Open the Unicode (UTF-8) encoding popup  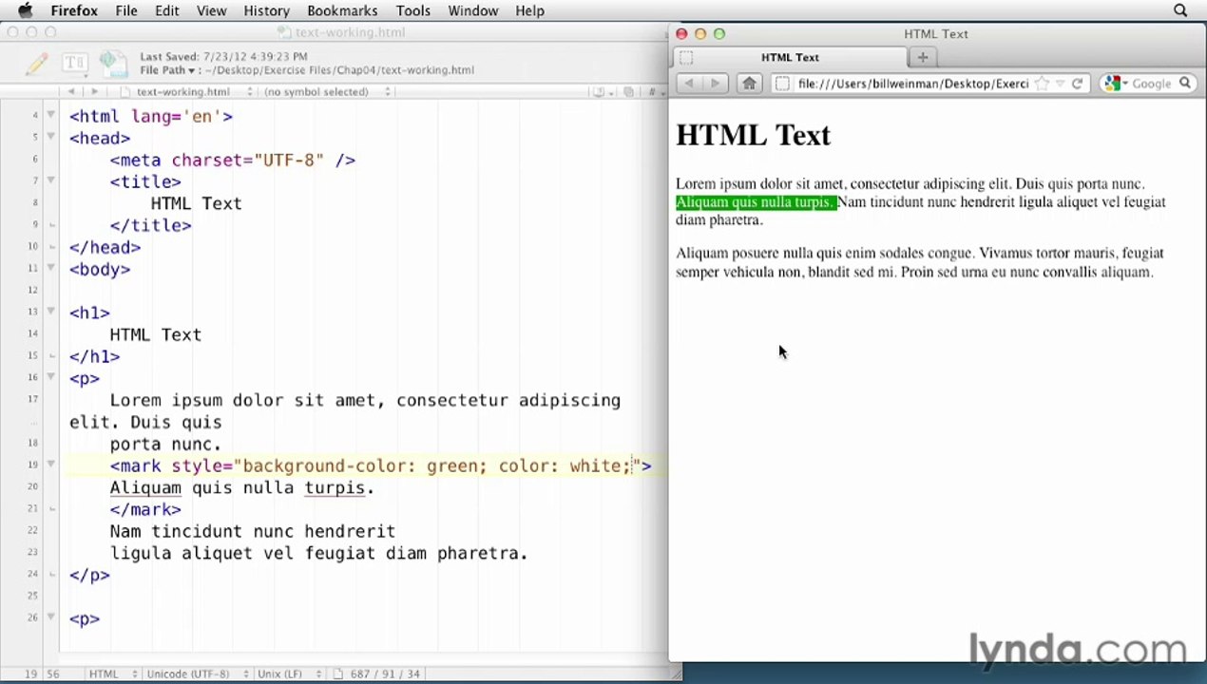click(x=197, y=674)
